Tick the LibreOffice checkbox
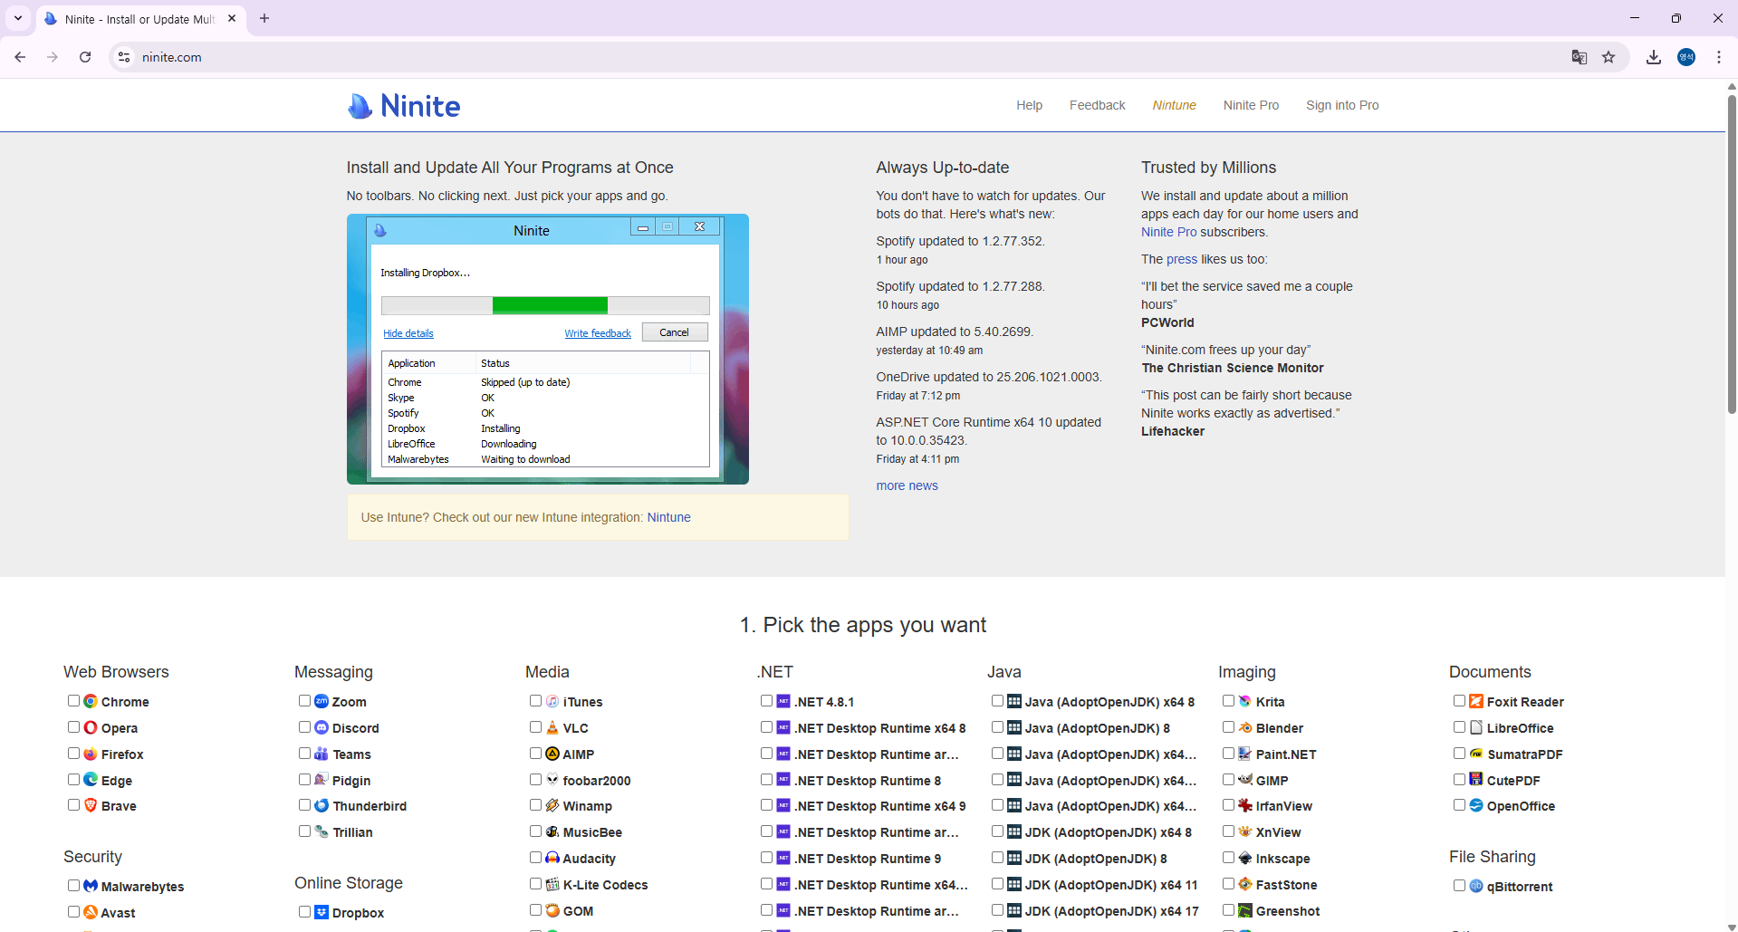 click(x=1460, y=727)
